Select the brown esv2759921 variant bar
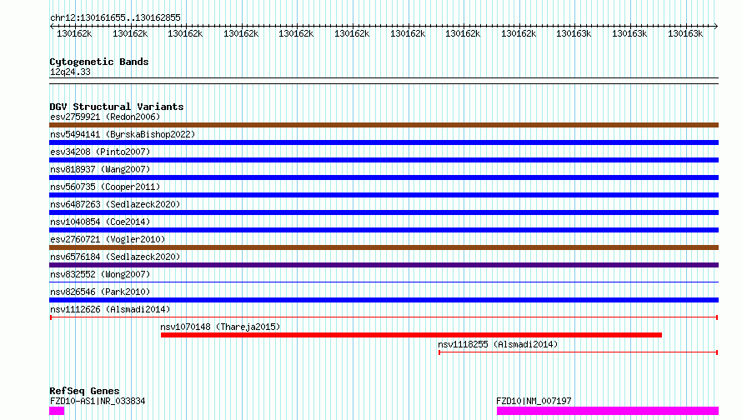Screen dimensions: 742x420 (x=384, y=125)
